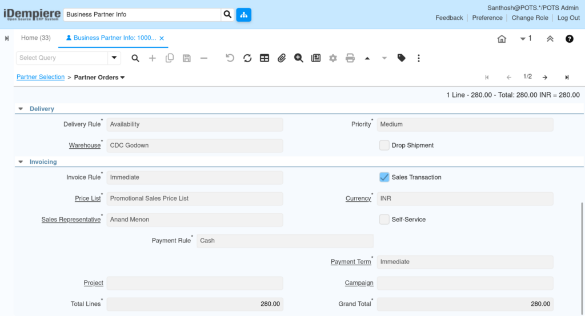Close the Business Partner Info tab
Image resolution: width=585 pixels, height=316 pixels.
pyautogui.click(x=162, y=38)
